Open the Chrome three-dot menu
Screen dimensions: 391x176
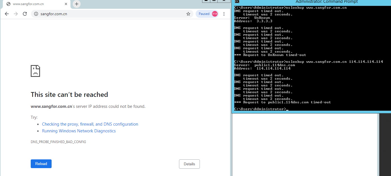tap(224, 14)
